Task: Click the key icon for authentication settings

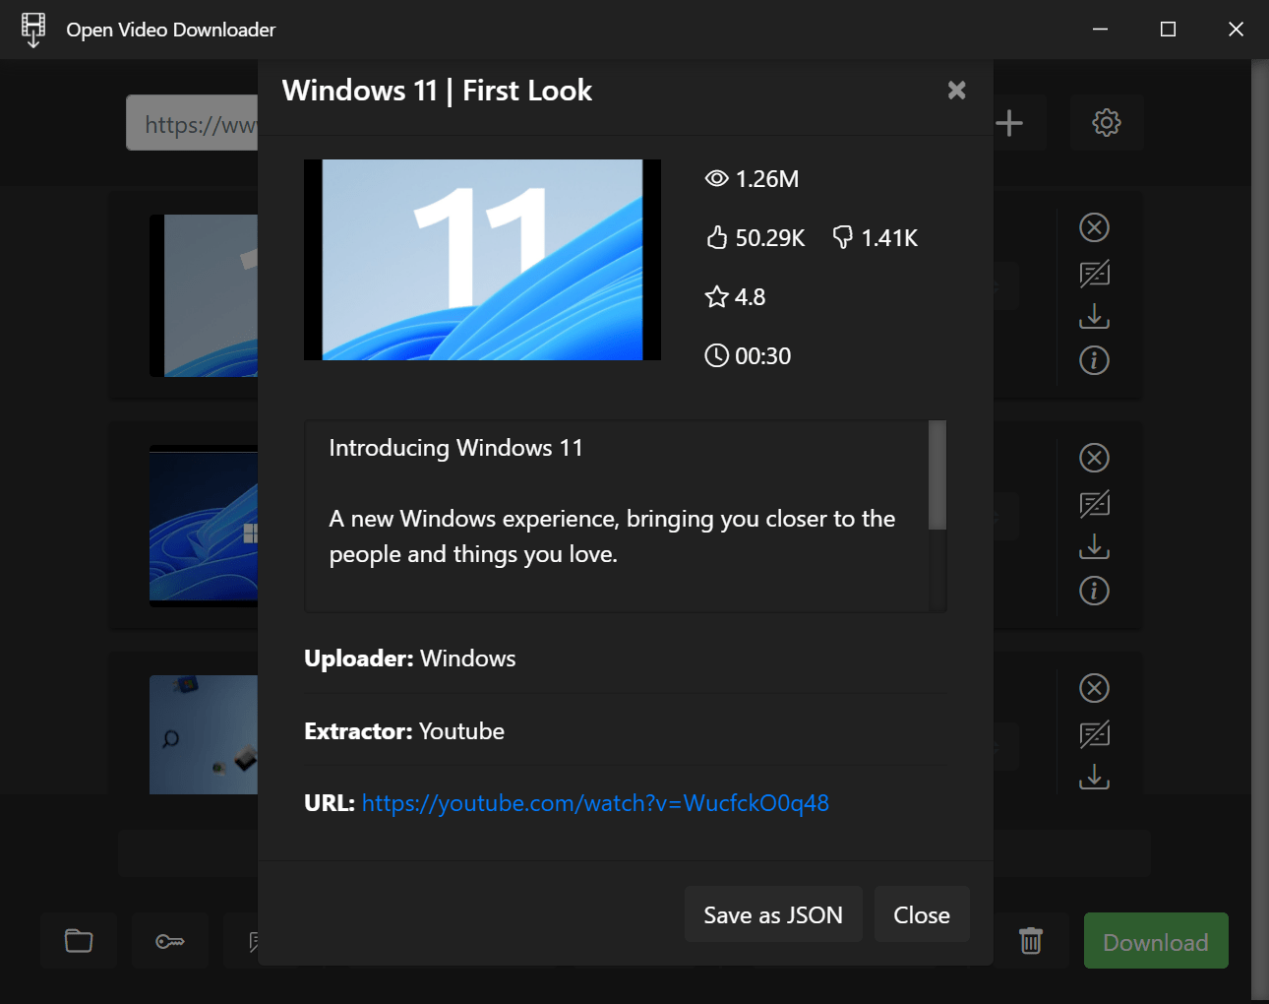Action: coord(169,940)
